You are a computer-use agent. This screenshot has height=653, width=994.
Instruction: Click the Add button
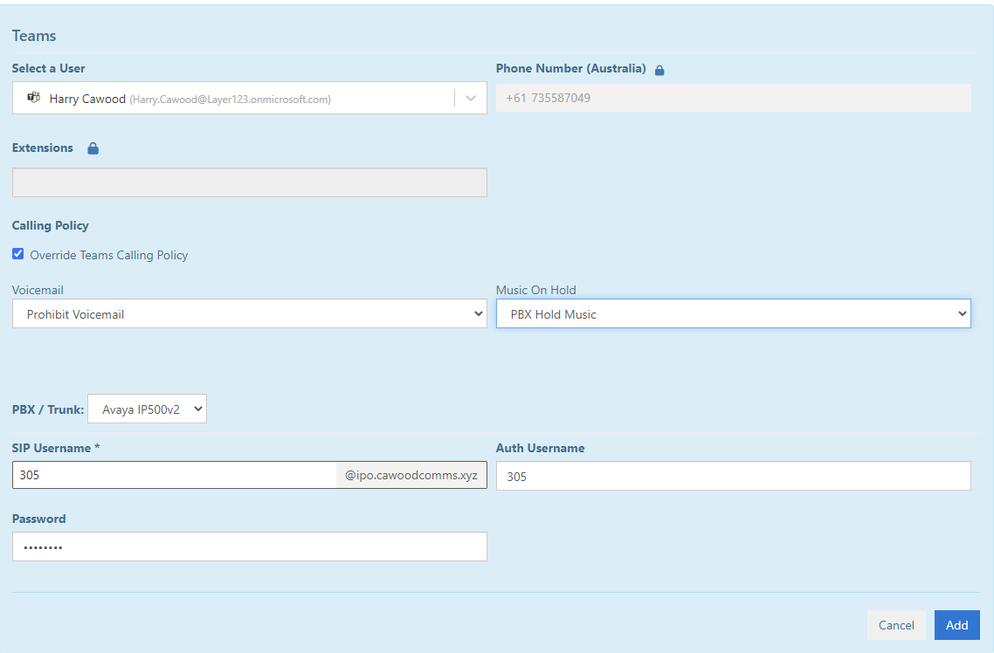tap(956, 625)
